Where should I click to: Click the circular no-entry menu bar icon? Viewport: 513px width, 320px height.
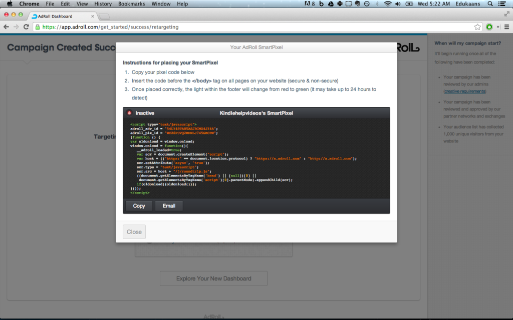coord(367,4)
